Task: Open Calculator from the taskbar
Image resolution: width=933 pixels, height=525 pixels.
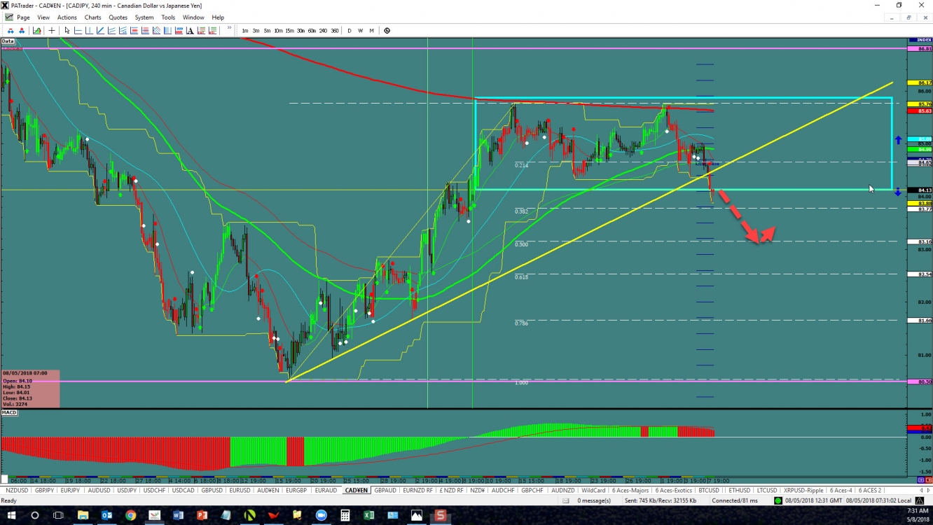Action: pyautogui.click(x=345, y=516)
